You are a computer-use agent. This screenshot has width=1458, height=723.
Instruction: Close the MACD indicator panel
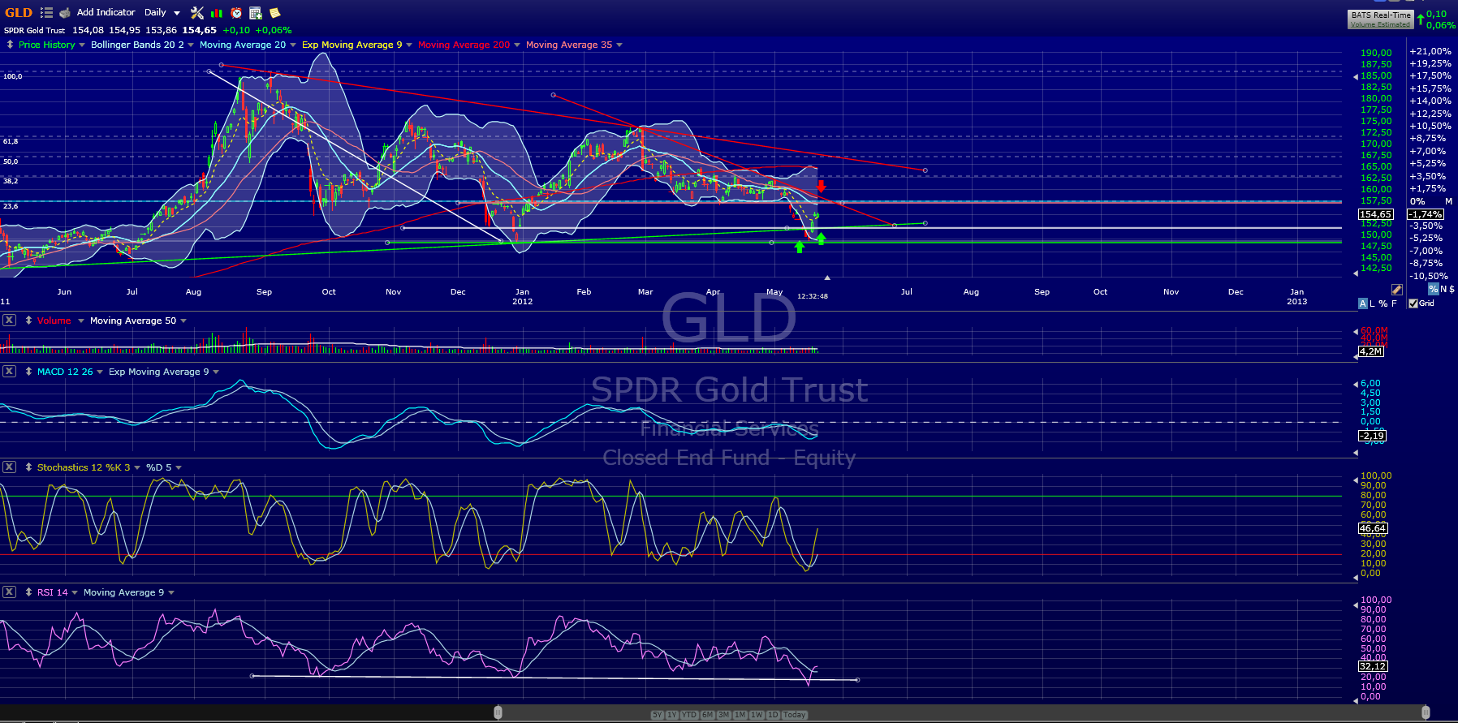(9, 372)
